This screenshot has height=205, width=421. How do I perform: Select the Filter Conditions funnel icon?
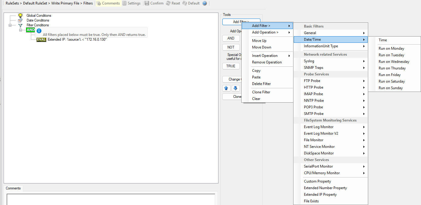pyautogui.click(x=20, y=25)
